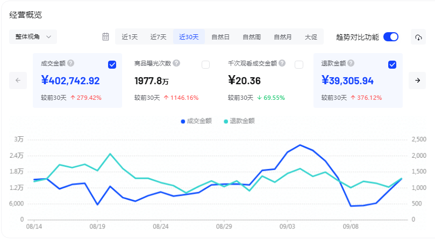435x242 pixels.
Task: Switch to the 自然月 tab
Action: pos(283,37)
